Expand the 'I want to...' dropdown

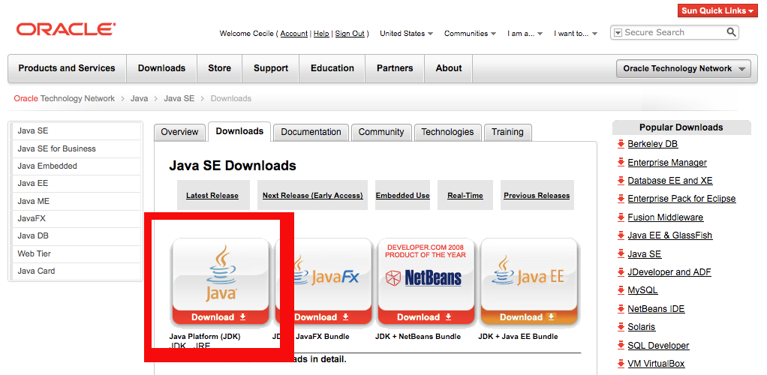pos(576,33)
